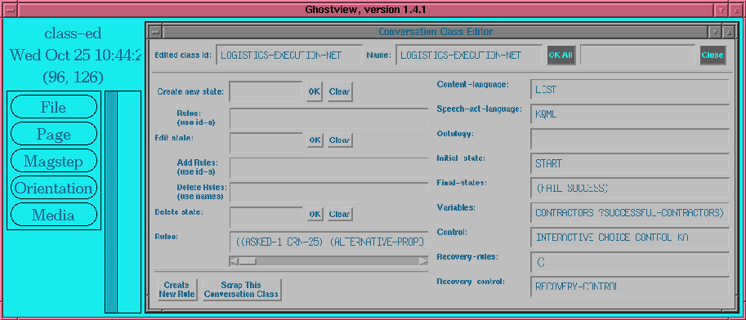This screenshot has width=746, height=320.
Task: Open Conversation Class Editor window menu button
Action: [x=155, y=32]
